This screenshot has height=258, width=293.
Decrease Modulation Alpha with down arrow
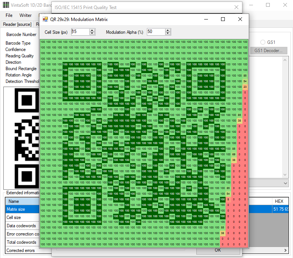pyautogui.click(x=168, y=33)
